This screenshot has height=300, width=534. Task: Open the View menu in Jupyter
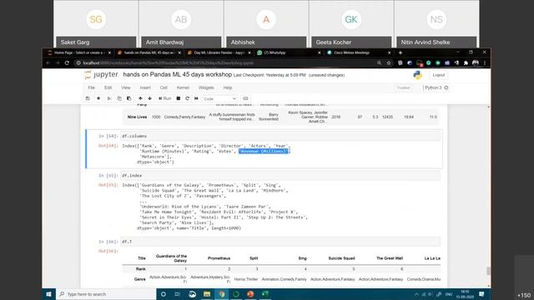126,87
